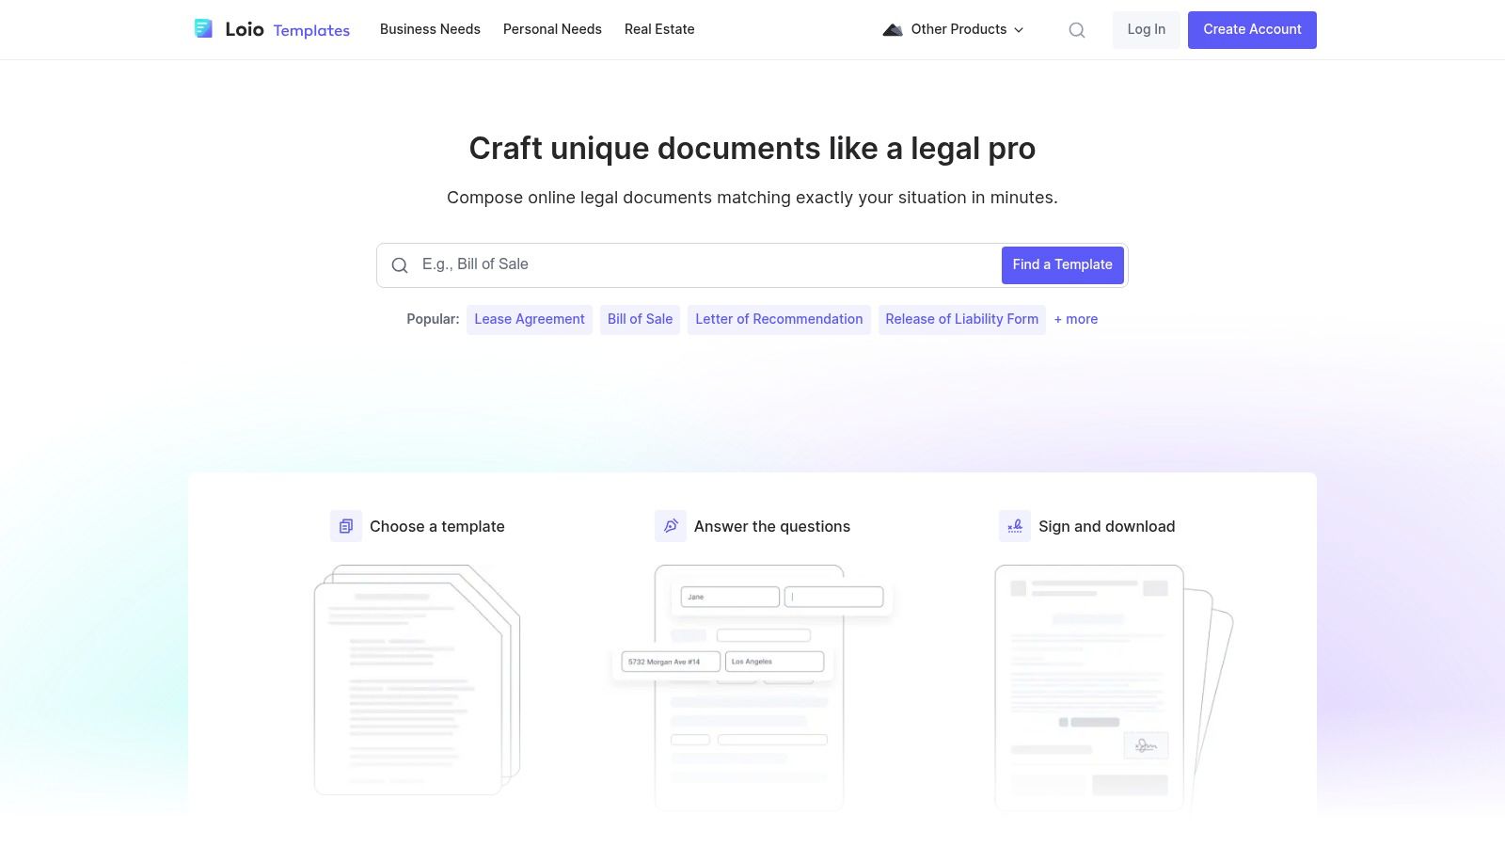Click the Answer the questions pen icon
The height and width of the screenshot is (847, 1505).
(671, 526)
